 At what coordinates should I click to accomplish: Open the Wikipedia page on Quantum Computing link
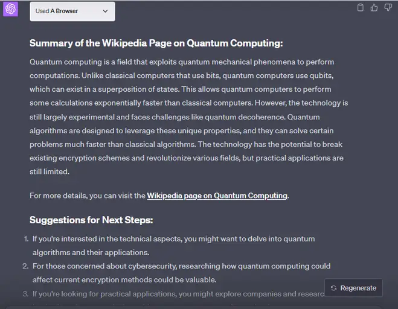217,196
